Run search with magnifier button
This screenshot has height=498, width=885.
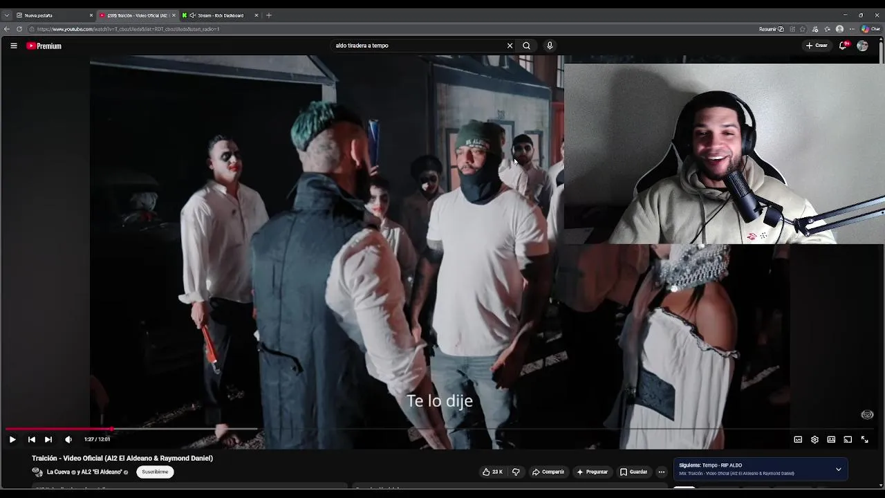point(526,46)
